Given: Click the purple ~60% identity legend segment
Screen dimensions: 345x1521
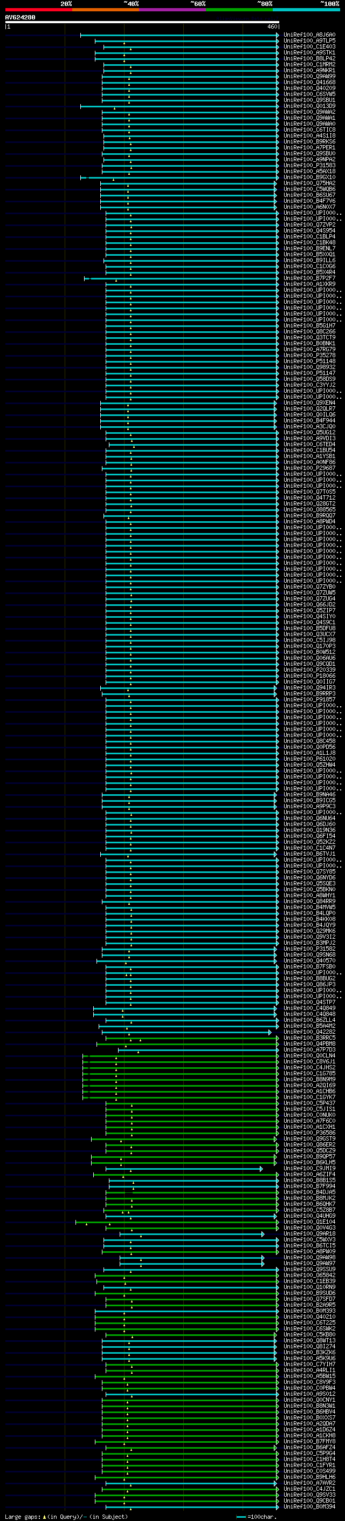Looking at the screenshot, I should click(x=172, y=10).
